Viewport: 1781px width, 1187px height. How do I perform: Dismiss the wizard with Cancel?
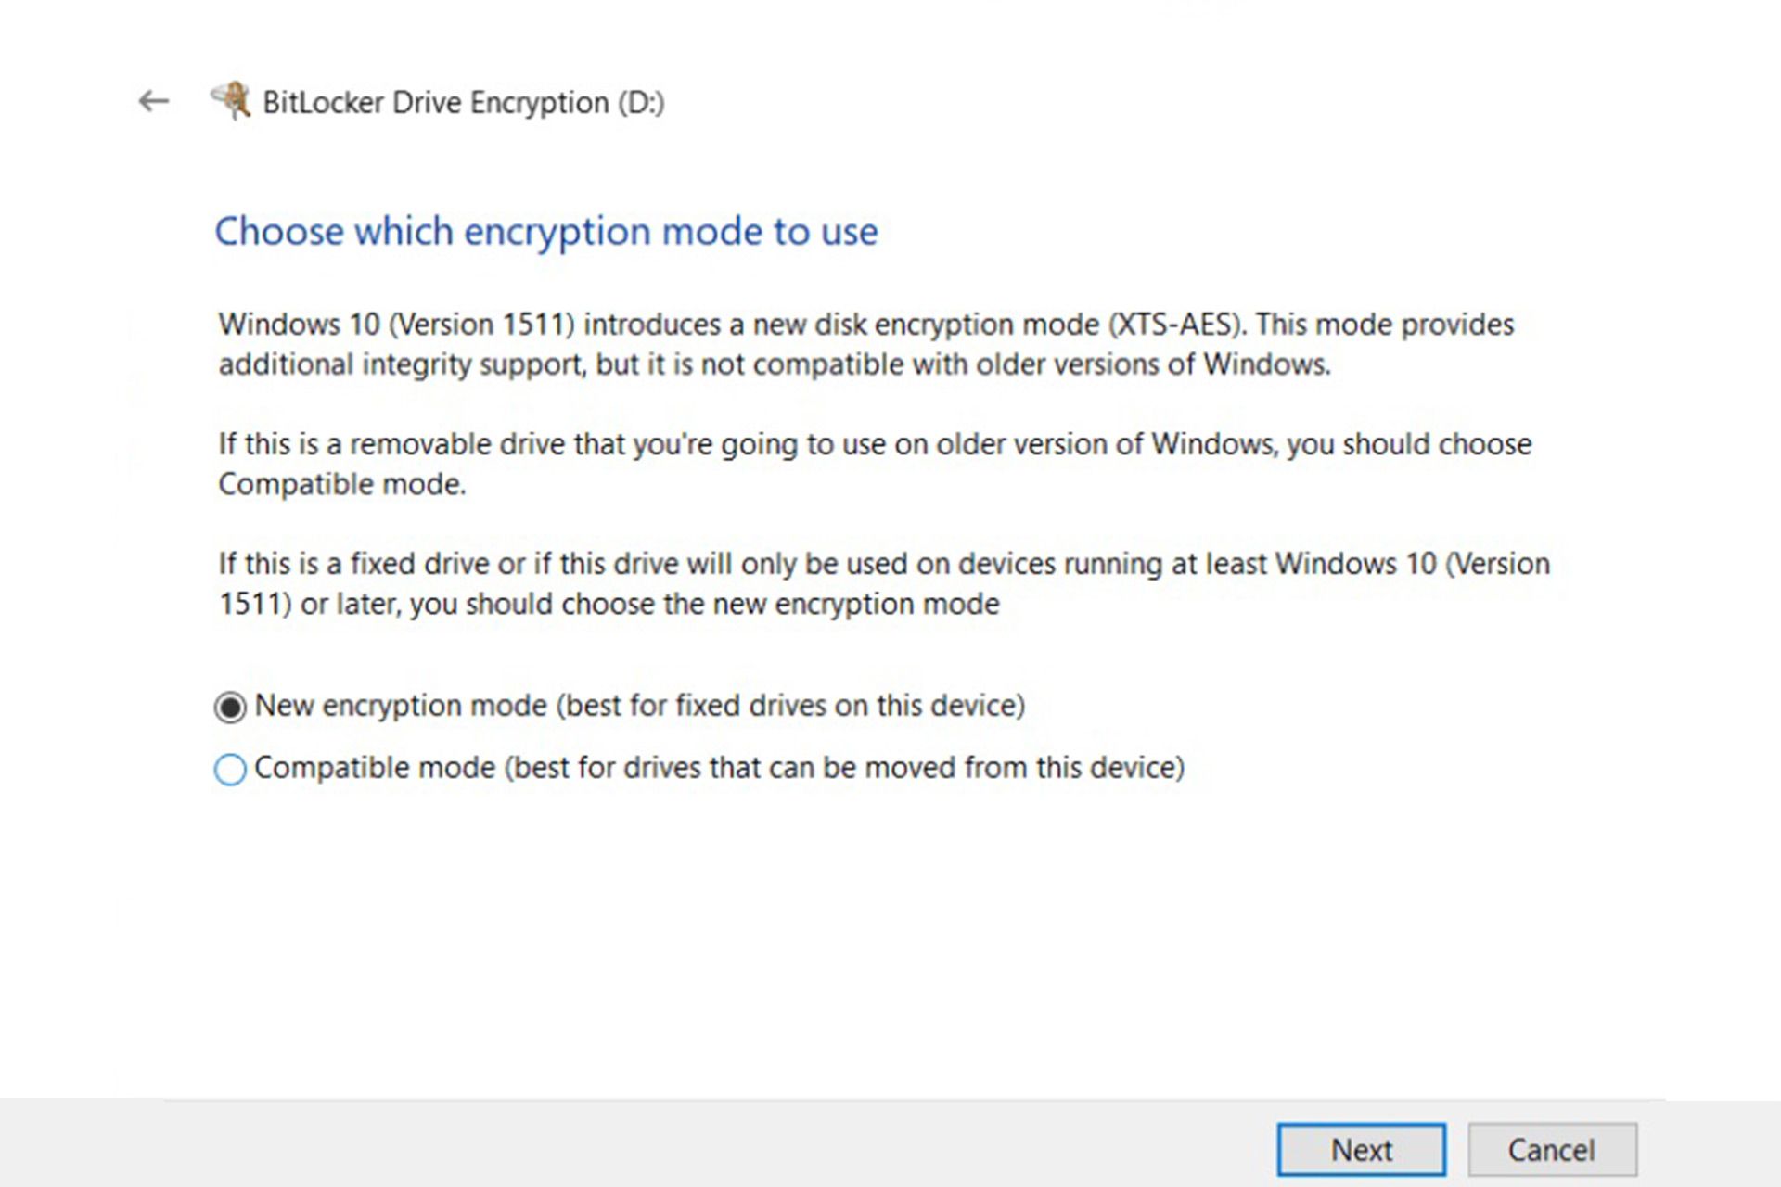point(1552,1150)
